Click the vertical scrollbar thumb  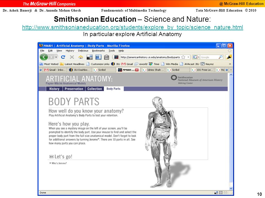pos(231,130)
